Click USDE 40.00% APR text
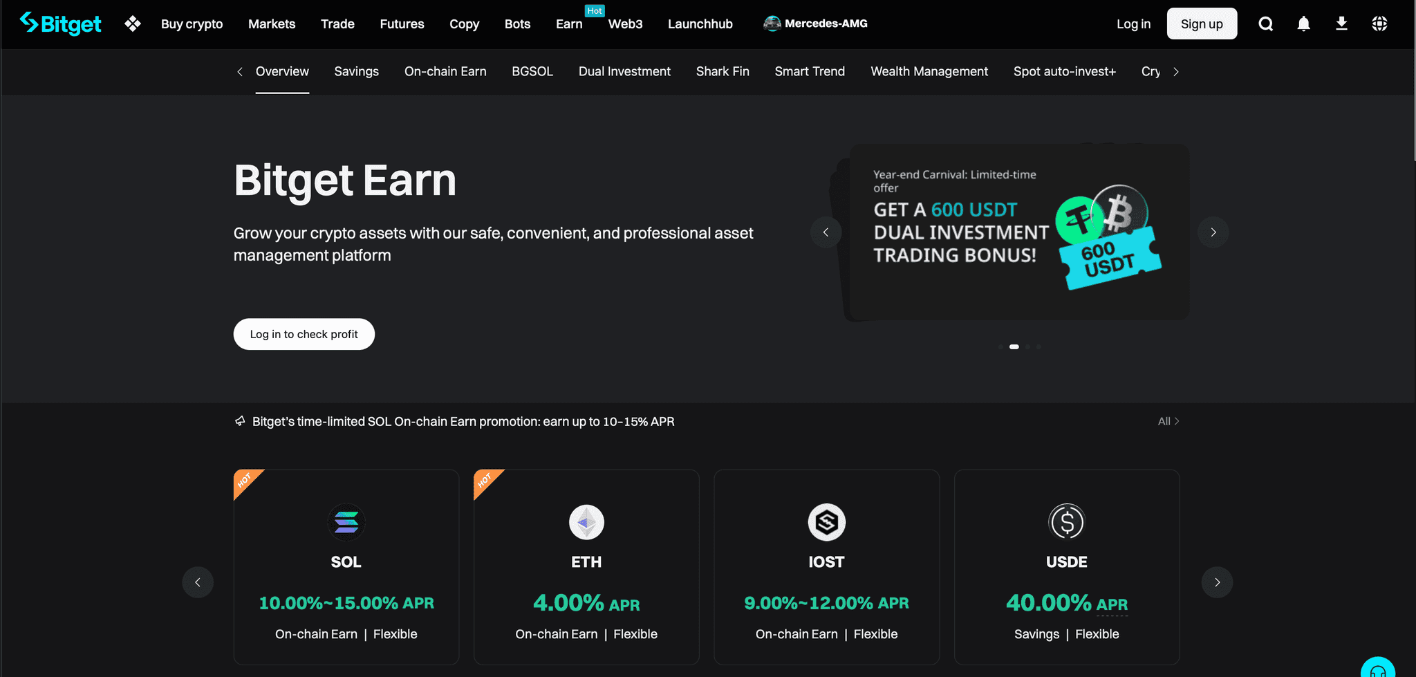Viewport: 1416px width, 677px height. (x=1067, y=603)
